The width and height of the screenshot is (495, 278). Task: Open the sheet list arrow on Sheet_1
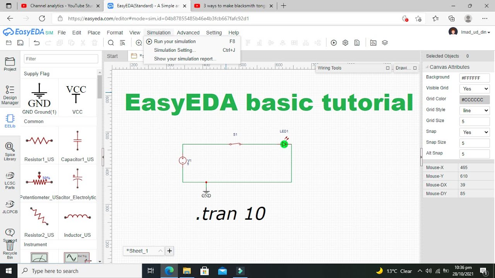[x=160, y=251]
